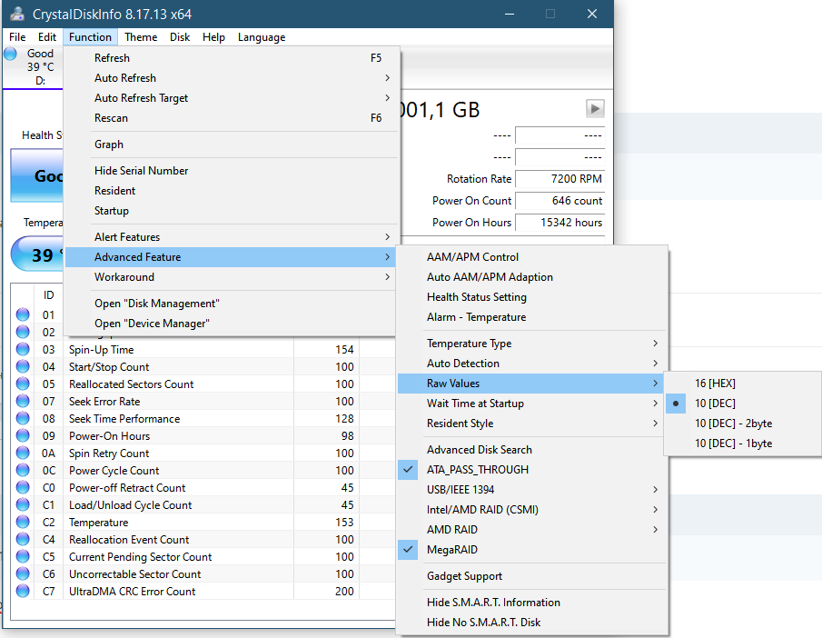822x638 pixels.
Task: Toggle the MegaRAID option
Action: pos(531,549)
